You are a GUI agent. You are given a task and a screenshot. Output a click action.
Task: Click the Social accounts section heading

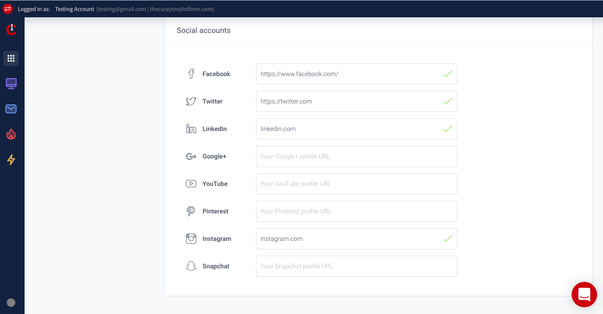pyautogui.click(x=203, y=30)
